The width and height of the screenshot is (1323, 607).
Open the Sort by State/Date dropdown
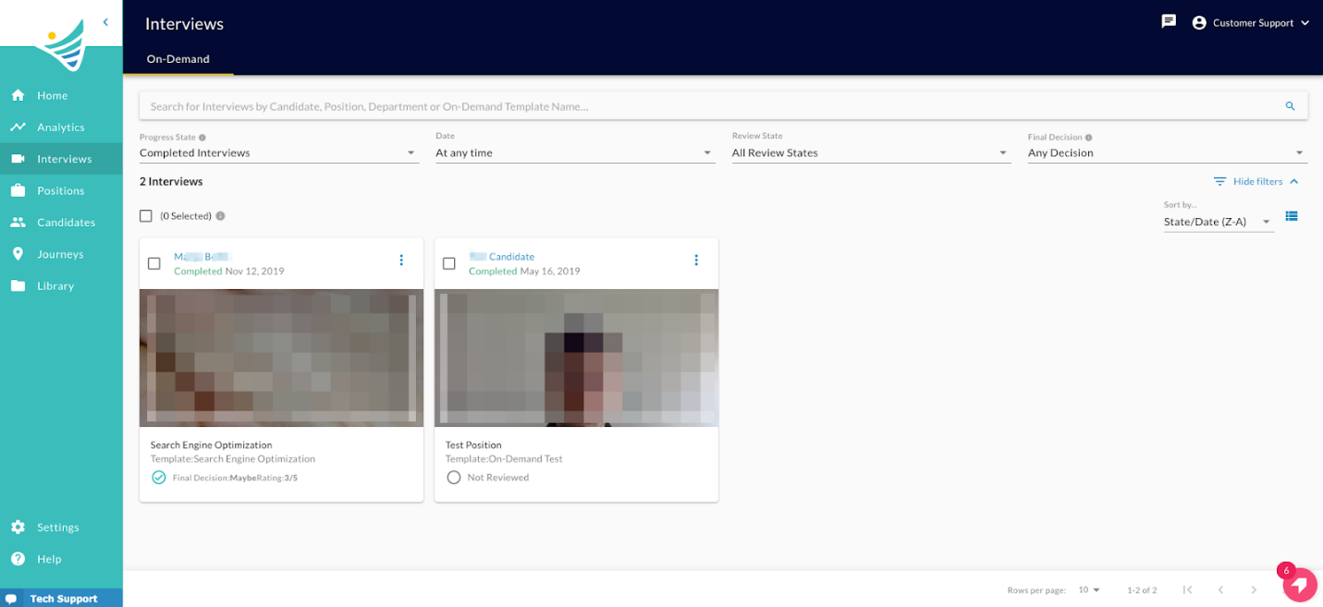(1219, 222)
